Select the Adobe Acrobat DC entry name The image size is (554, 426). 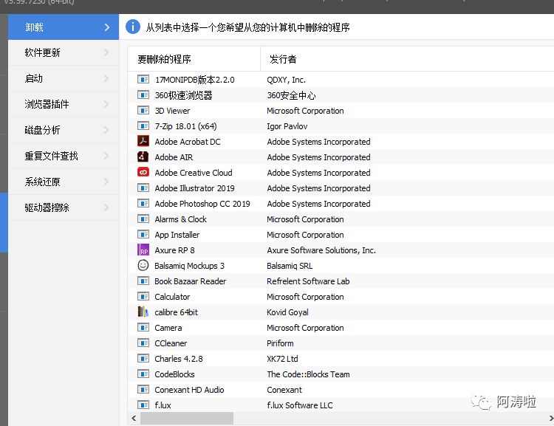tap(188, 142)
